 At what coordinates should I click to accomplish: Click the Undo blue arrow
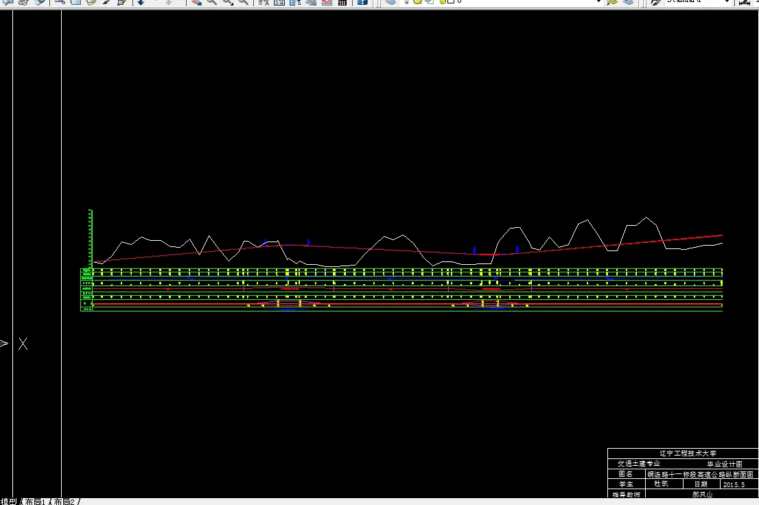[x=141, y=2]
